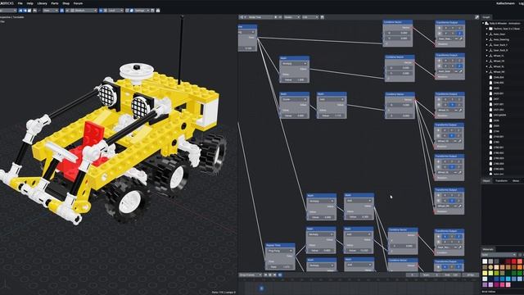Click the X value field in top Combine Vector node

pyautogui.click(x=398, y=33)
